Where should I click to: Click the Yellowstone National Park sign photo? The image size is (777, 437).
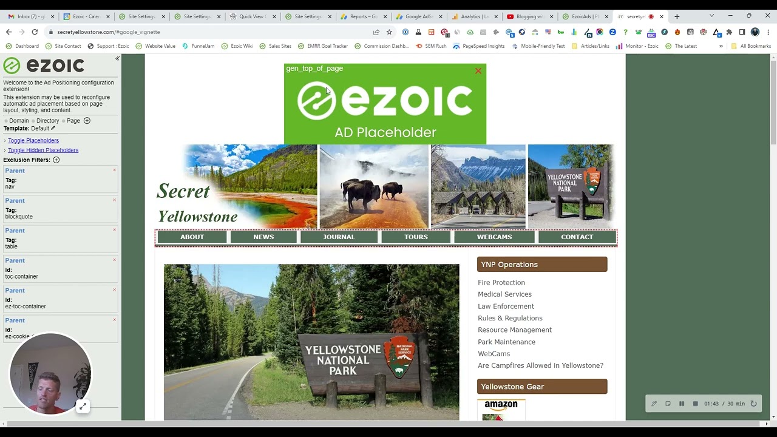tap(311, 342)
